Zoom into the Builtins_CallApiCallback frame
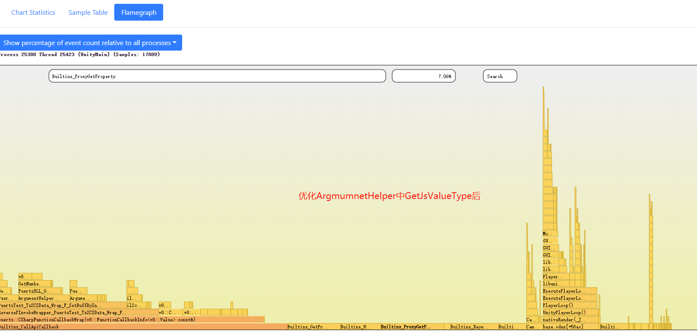The height and width of the screenshot is (336, 697). [x=143, y=327]
